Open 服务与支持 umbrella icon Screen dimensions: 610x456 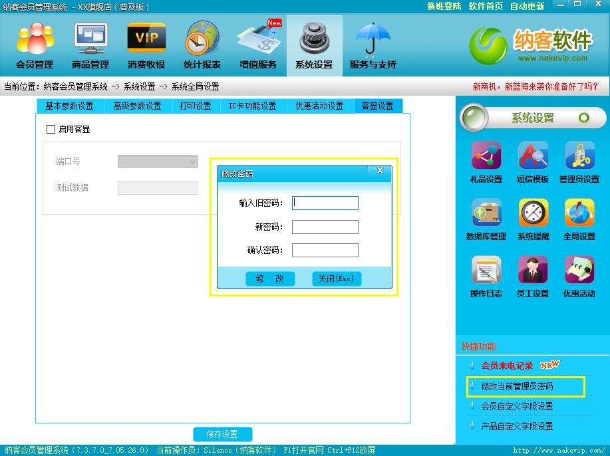373,45
